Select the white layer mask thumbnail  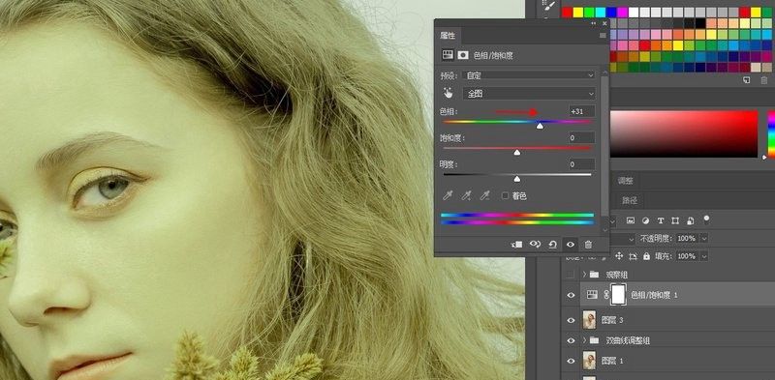pos(618,295)
